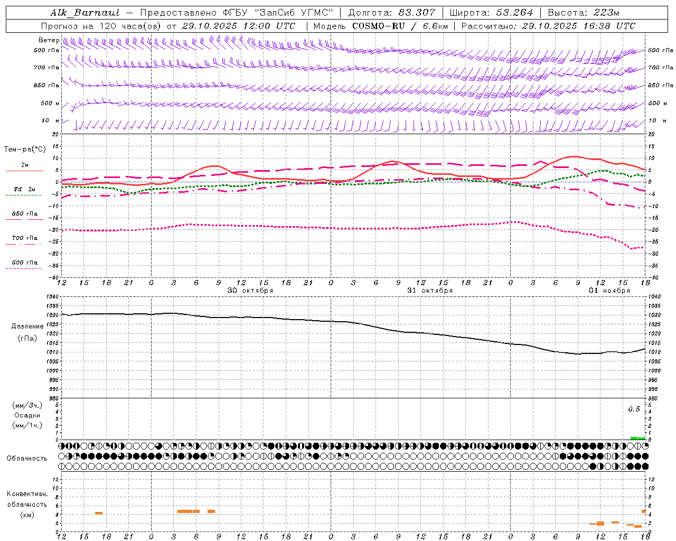Select the model name COSMO-RU / 6.6км
The image size is (676, 541).
click(x=400, y=26)
